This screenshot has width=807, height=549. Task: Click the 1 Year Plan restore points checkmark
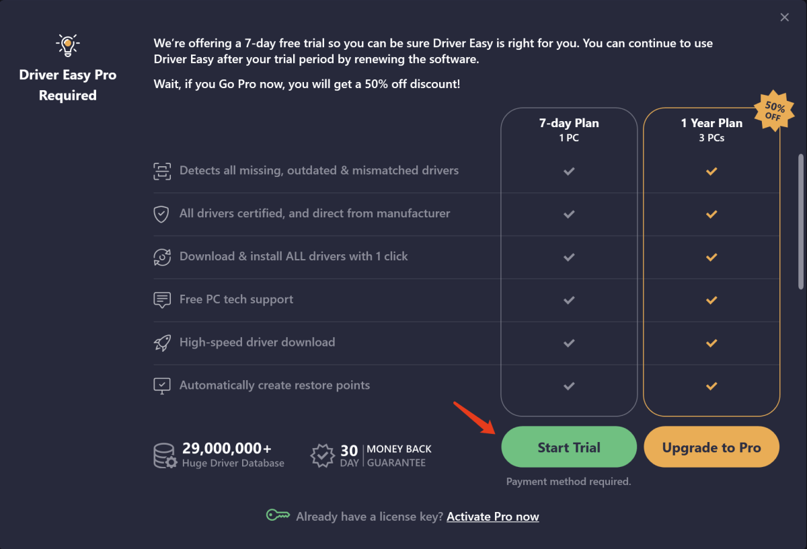[x=712, y=386]
